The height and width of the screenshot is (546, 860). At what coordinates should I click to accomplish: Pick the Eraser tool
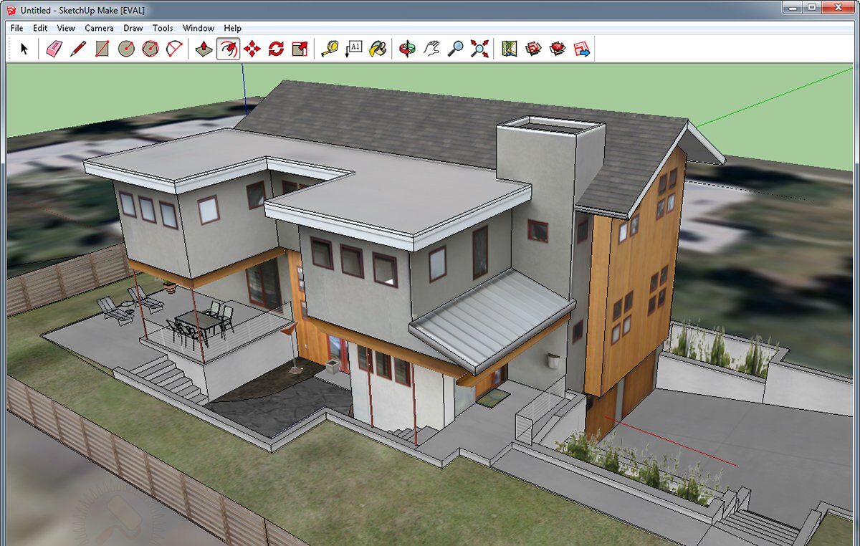[54, 49]
